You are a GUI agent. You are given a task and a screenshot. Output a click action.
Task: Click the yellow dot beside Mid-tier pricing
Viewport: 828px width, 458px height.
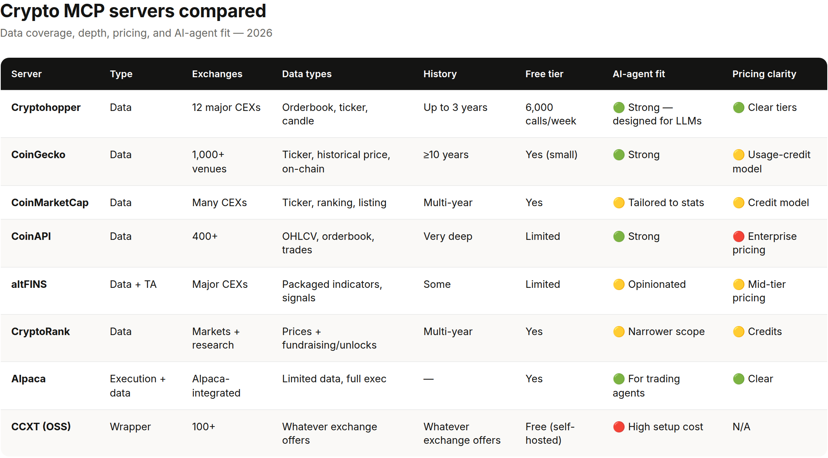point(738,284)
